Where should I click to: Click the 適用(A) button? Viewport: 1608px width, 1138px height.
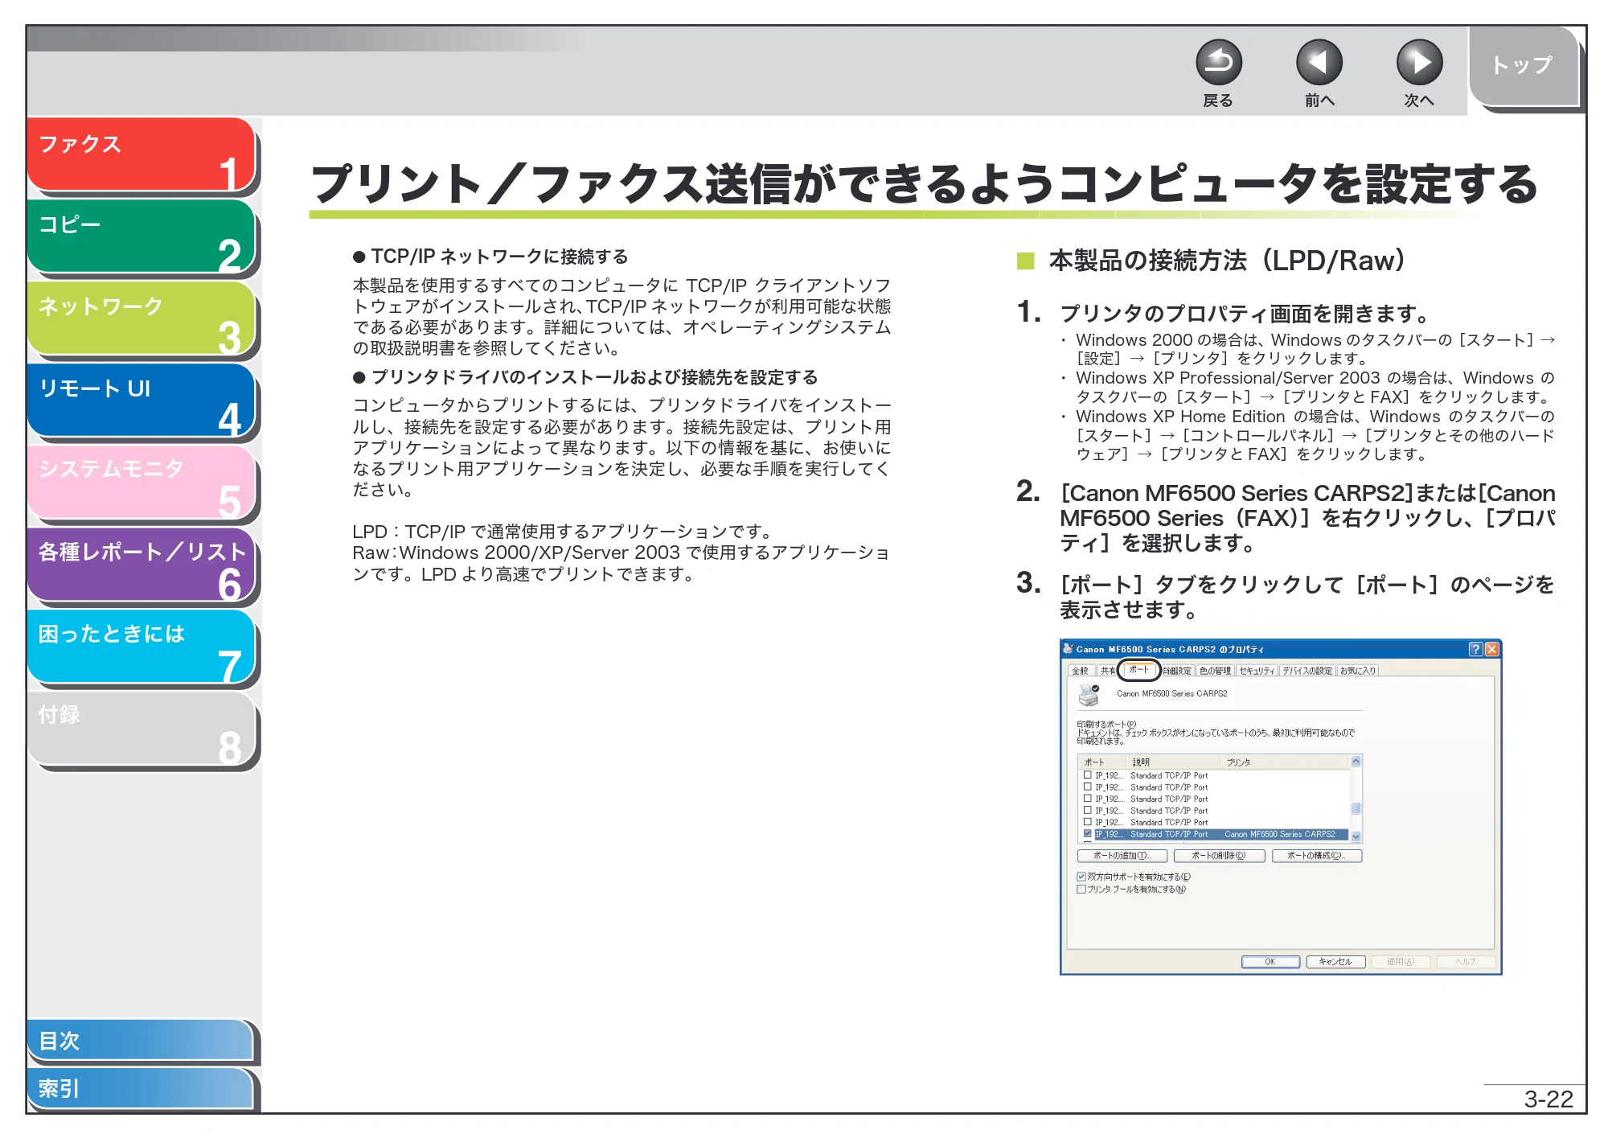click(x=1401, y=962)
